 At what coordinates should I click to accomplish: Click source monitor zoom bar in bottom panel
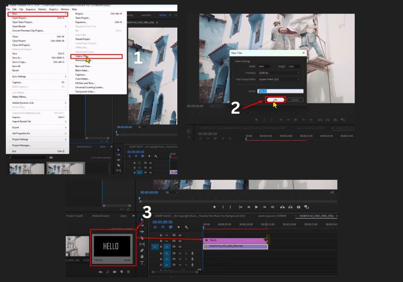(117, 205)
